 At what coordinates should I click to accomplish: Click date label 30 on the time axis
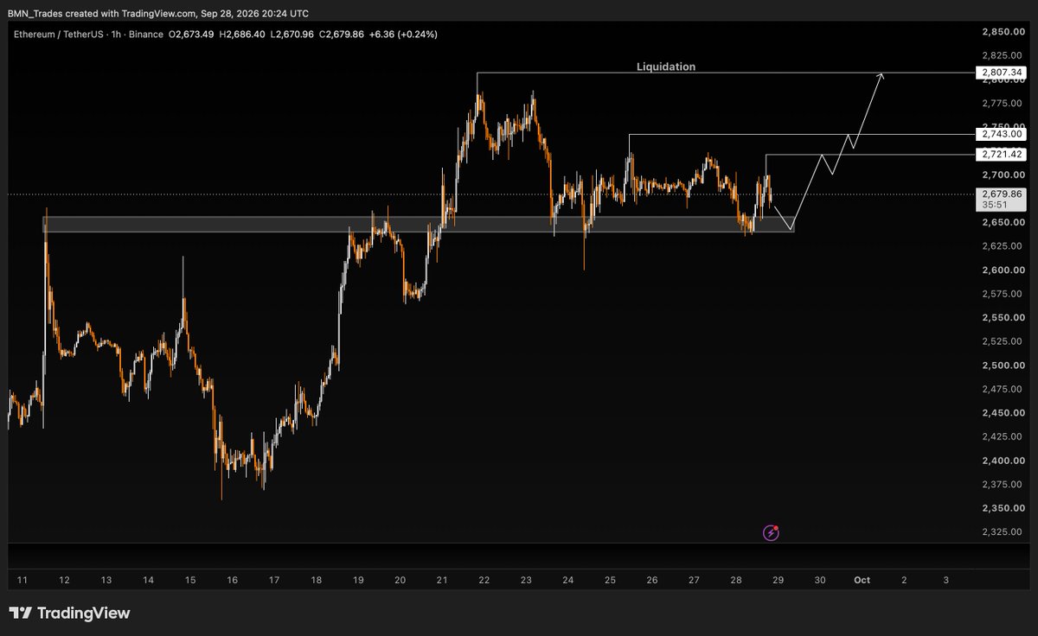(820, 580)
